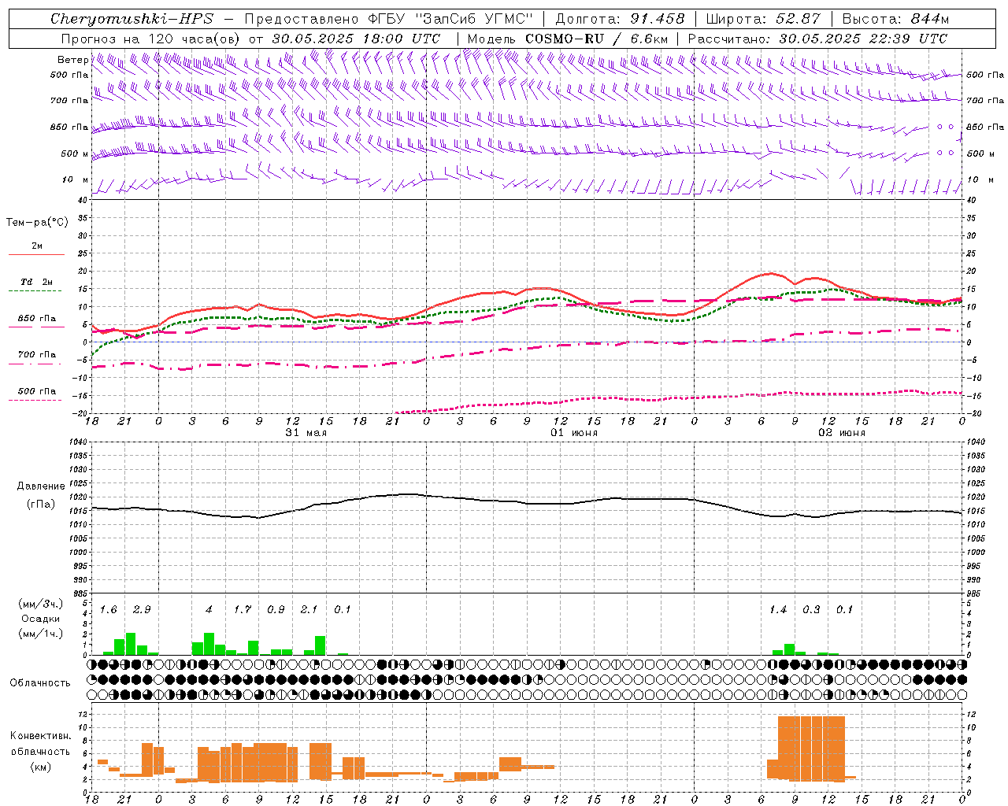Viewport: 1008px width, 806px height.
Task: Click the wind panel label "Ветер"
Action: (72, 60)
